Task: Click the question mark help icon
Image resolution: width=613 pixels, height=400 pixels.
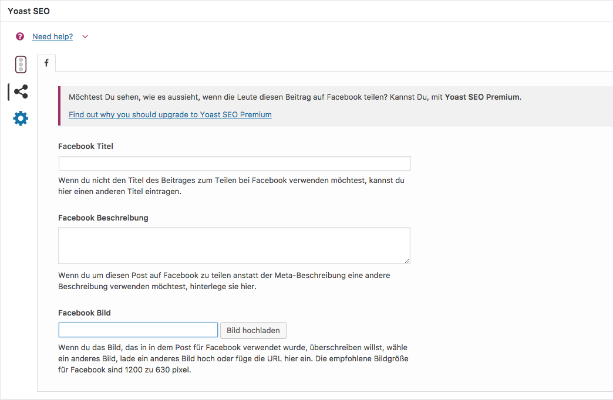Action: pyautogui.click(x=20, y=36)
